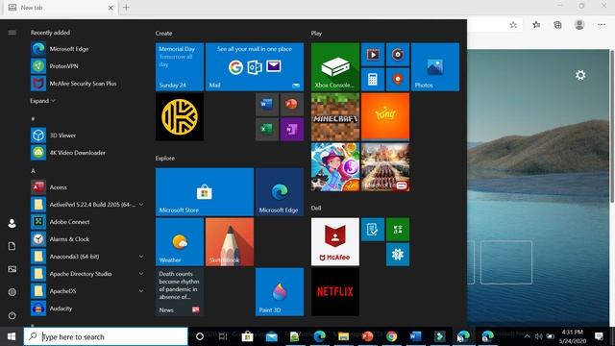
Task: Open Microsoft Edge from Recently added list
Action: click(x=86, y=49)
